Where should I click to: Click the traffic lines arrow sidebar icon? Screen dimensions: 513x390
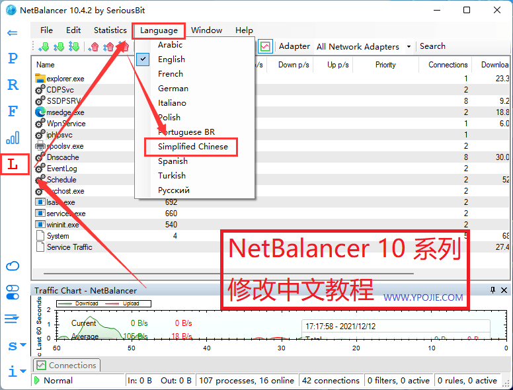click(12, 319)
